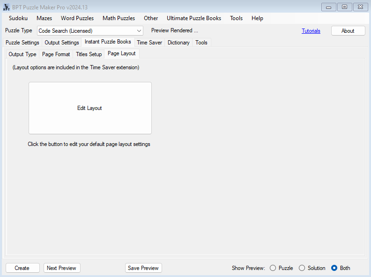Click the BPT app icon in title bar
371x277 pixels.
click(7, 7)
